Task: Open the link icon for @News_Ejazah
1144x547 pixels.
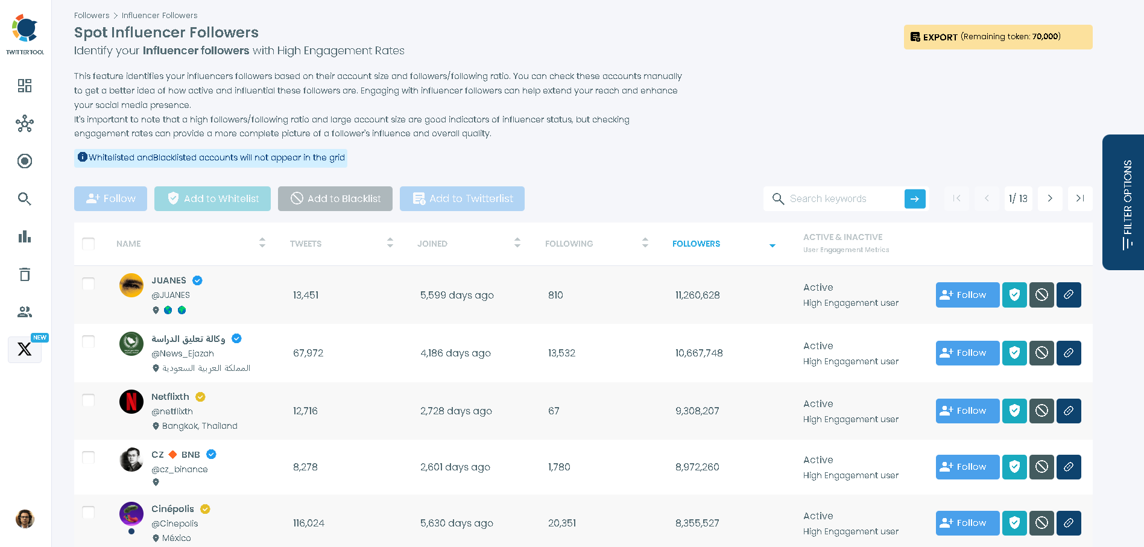Action: (x=1069, y=353)
